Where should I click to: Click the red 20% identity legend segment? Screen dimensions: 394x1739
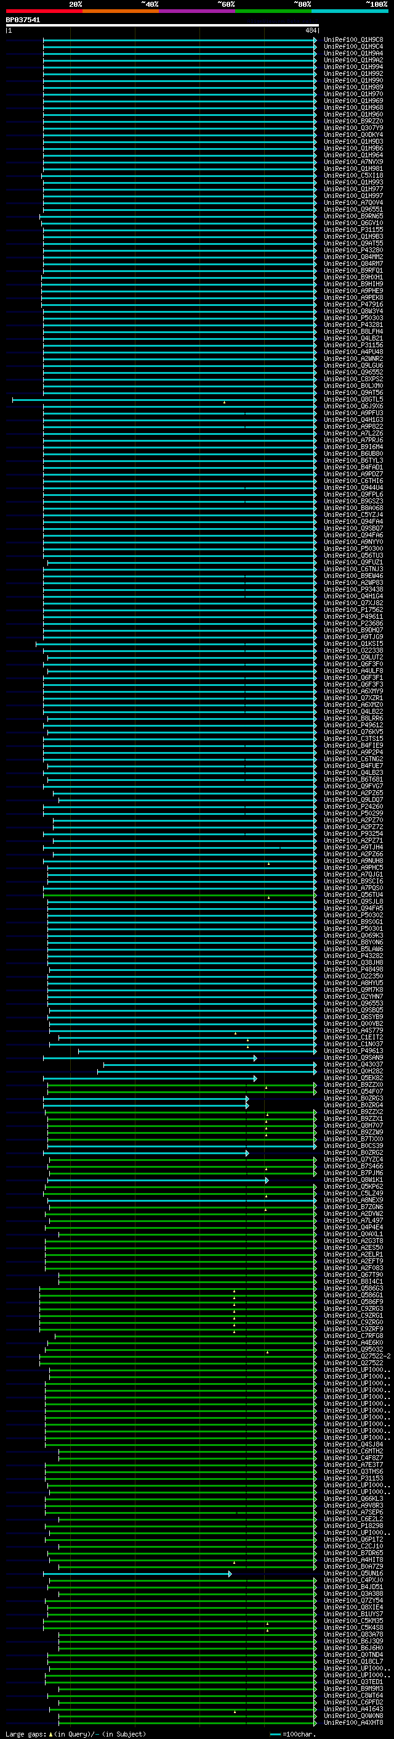(x=44, y=12)
